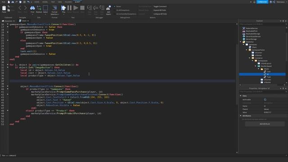Click the Properties filter input field
This screenshot has height=162, width=288.
pos(262,91)
